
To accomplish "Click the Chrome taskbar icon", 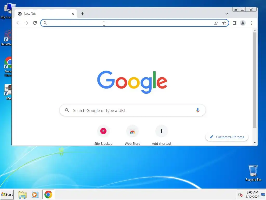I will coord(48,195).
